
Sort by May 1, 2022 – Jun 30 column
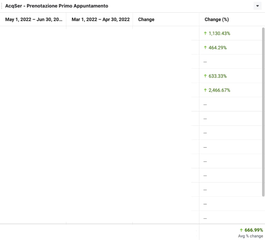click(34, 19)
